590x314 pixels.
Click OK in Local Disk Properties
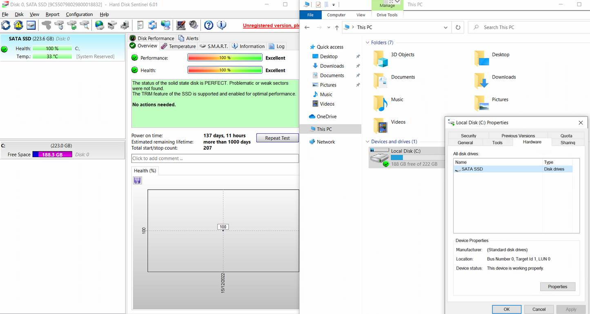(506, 309)
